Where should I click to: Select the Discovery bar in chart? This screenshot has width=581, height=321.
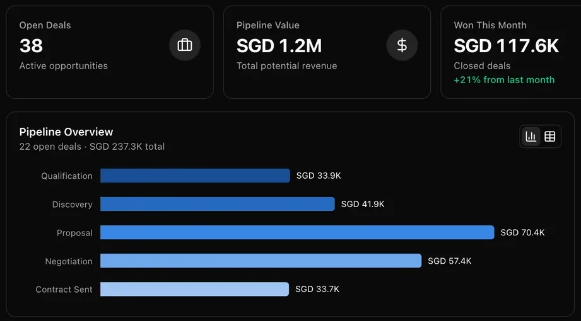pyautogui.click(x=218, y=204)
